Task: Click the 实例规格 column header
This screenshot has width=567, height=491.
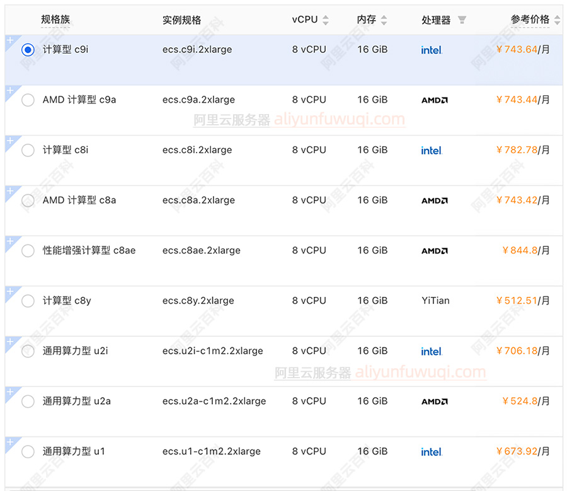Action: 181,20
